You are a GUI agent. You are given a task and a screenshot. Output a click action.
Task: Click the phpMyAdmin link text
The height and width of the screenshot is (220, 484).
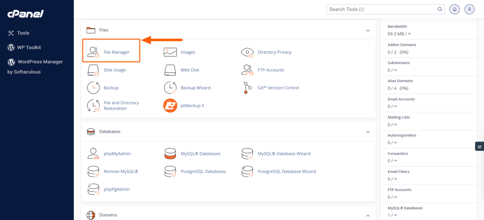click(117, 154)
